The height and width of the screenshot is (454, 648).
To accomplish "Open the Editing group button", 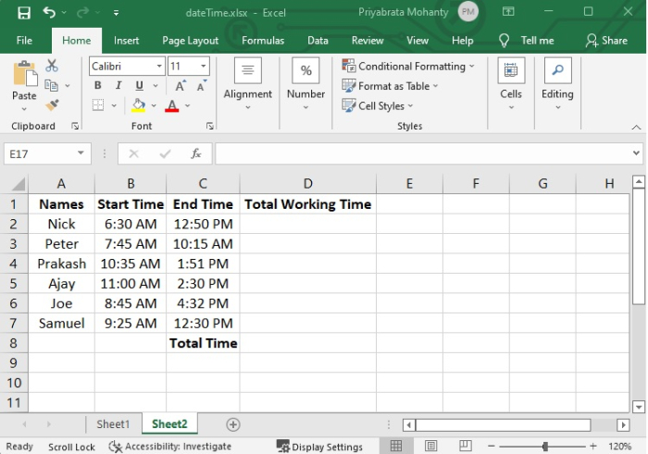I will click(557, 85).
